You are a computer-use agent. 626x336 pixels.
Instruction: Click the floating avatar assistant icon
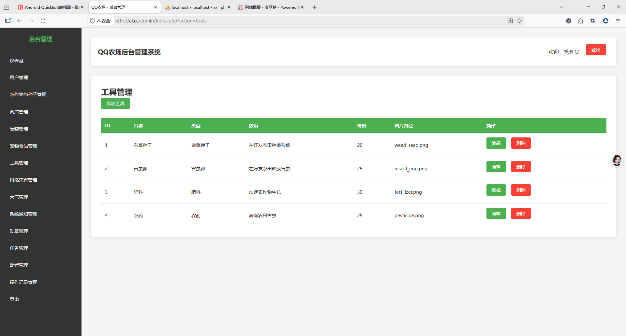point(617,161)
